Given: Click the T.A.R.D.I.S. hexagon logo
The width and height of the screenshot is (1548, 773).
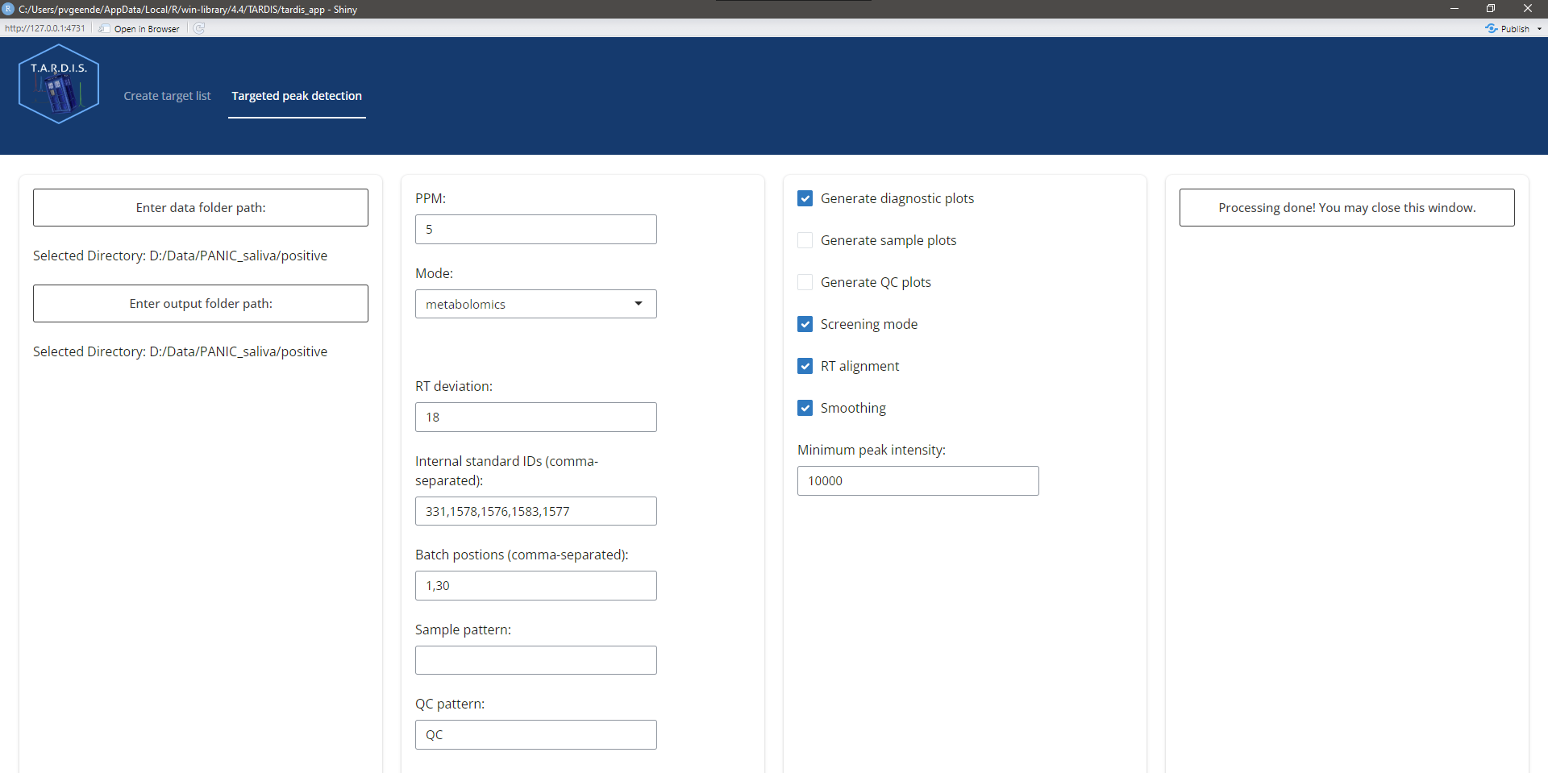Looking at the screenshot, I should pyautogui.click(x=59, y=85).
